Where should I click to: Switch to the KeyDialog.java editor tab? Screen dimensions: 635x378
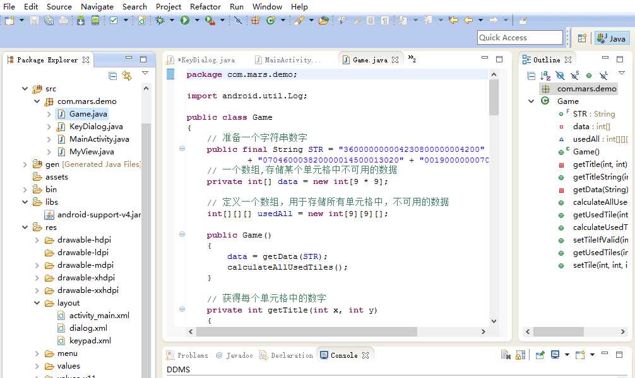tap(202, 60)
